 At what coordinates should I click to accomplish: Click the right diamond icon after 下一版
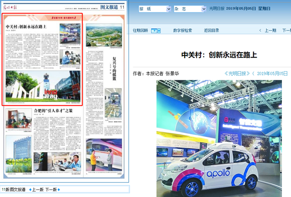(x=59, y=189)
